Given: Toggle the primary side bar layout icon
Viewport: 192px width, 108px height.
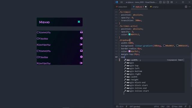Looking at the screenshot, I should pos(160,2).
